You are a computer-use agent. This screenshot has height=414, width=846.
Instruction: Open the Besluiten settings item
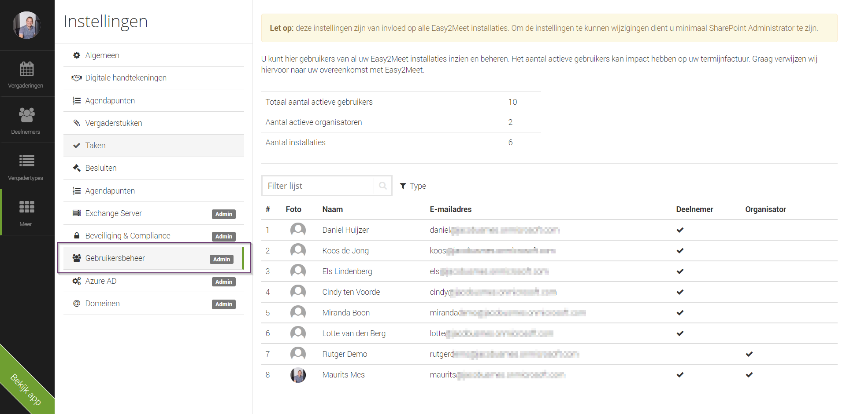[154, 168]
